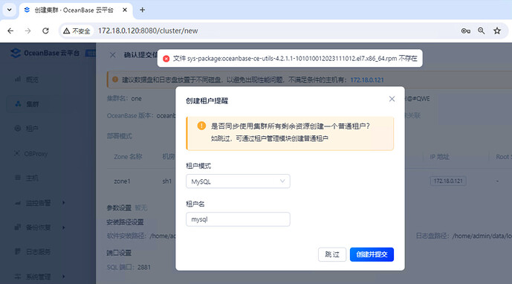Click the 创建并提交 button

point(372,254)
